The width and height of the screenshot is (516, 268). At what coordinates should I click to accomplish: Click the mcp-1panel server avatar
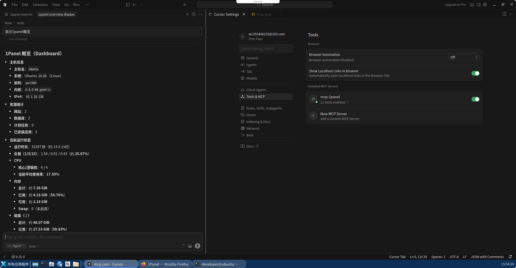313,99
